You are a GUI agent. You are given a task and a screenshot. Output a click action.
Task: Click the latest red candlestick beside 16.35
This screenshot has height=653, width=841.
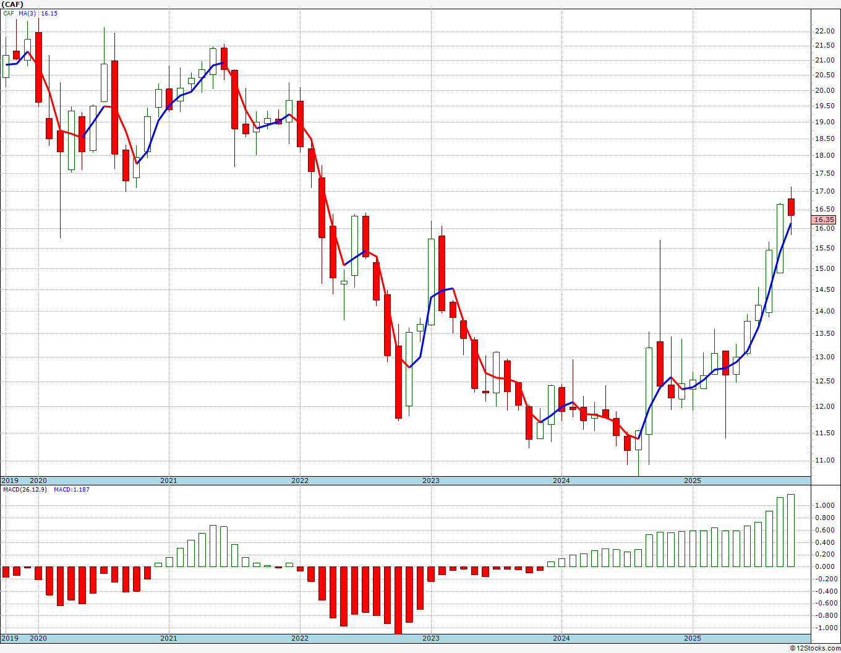point(791,207)
